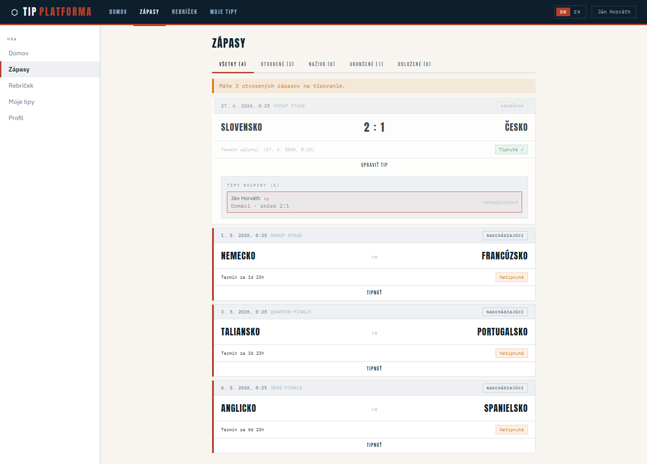Viewport: 647px width, 464px height.
Task: Click the Tipnuté ✓ status badge
Action: click(511, 150)
